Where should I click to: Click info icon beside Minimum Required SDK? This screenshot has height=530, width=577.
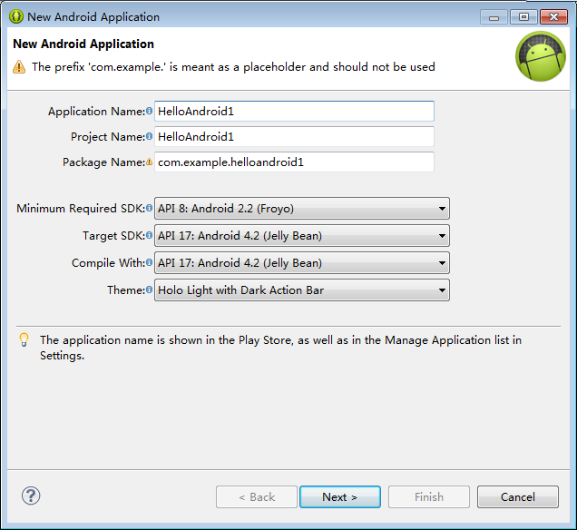point(149,208)
